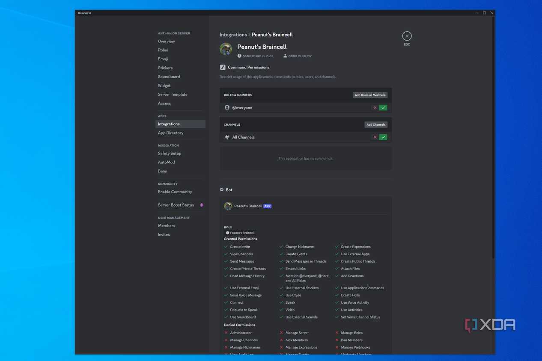Click Peanut's Braincell large avatar in header
This screenshot has height=361, width=542.
(226, 49)
